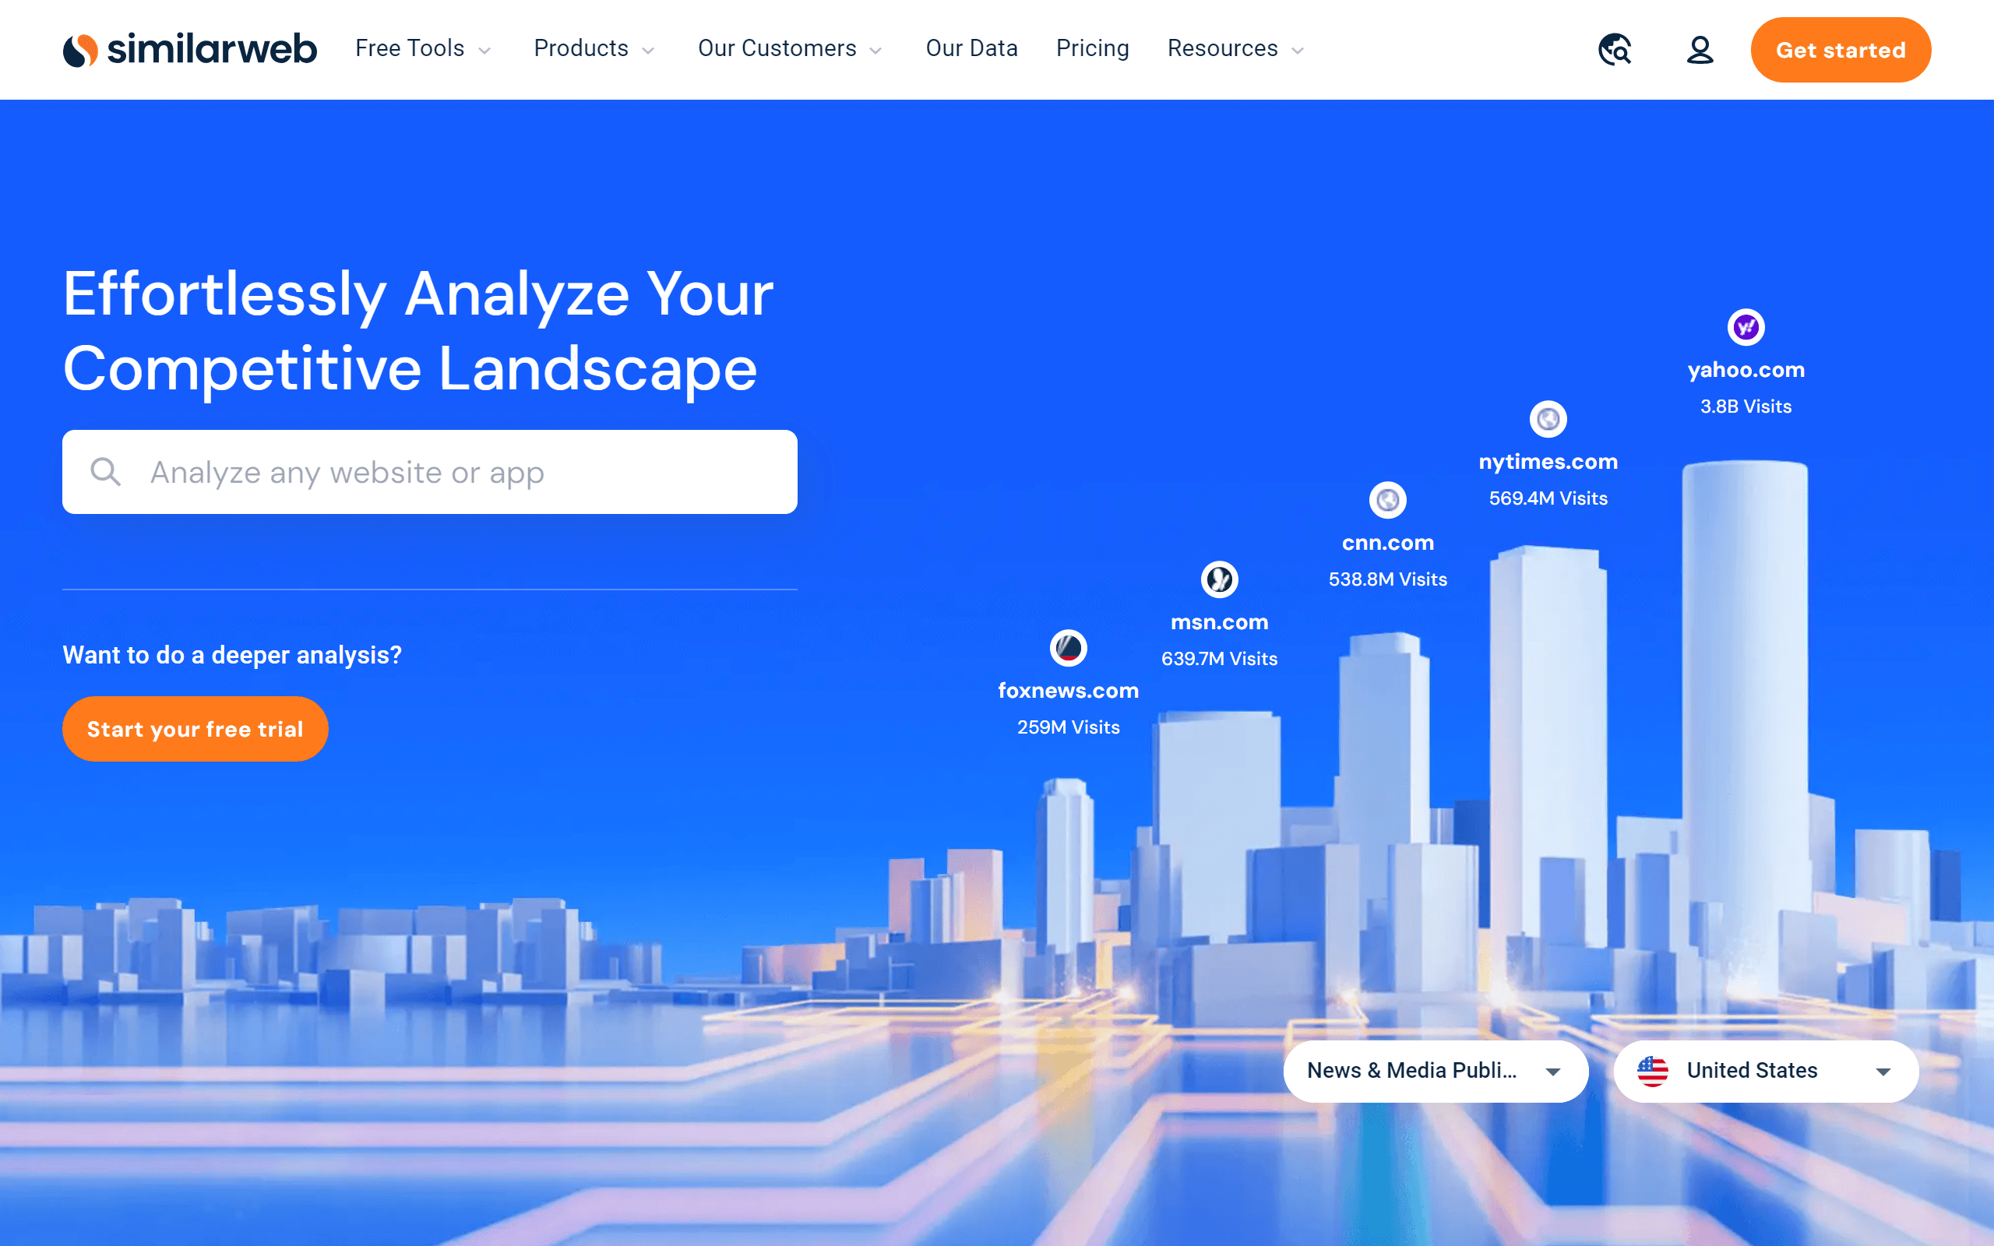Click the foxnews.com site icon
The image size is (1994, 1246).
click(1069, 647)
